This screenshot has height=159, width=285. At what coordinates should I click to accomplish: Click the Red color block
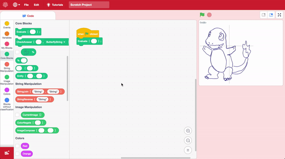pos(25,146)
